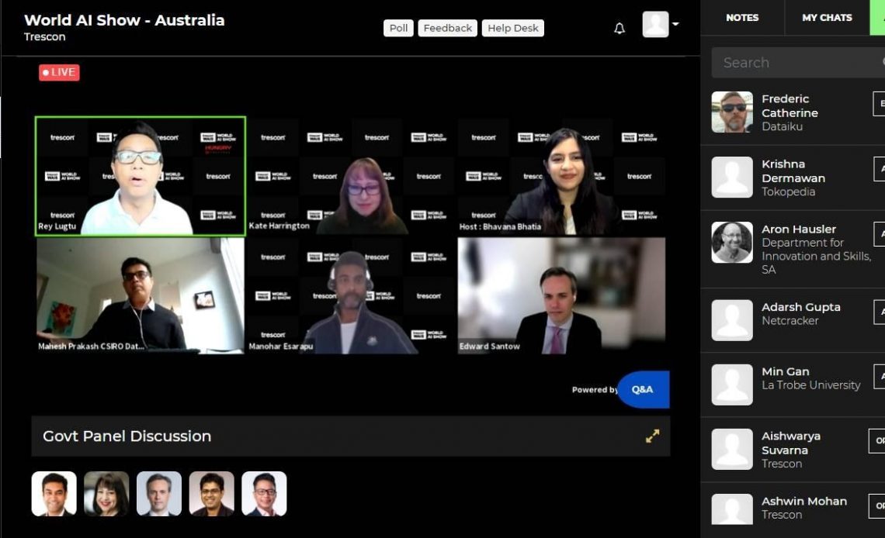Open the third speaker headshot thumbnail
Viewport: 885px width, 538px height.
click(159, 494)
